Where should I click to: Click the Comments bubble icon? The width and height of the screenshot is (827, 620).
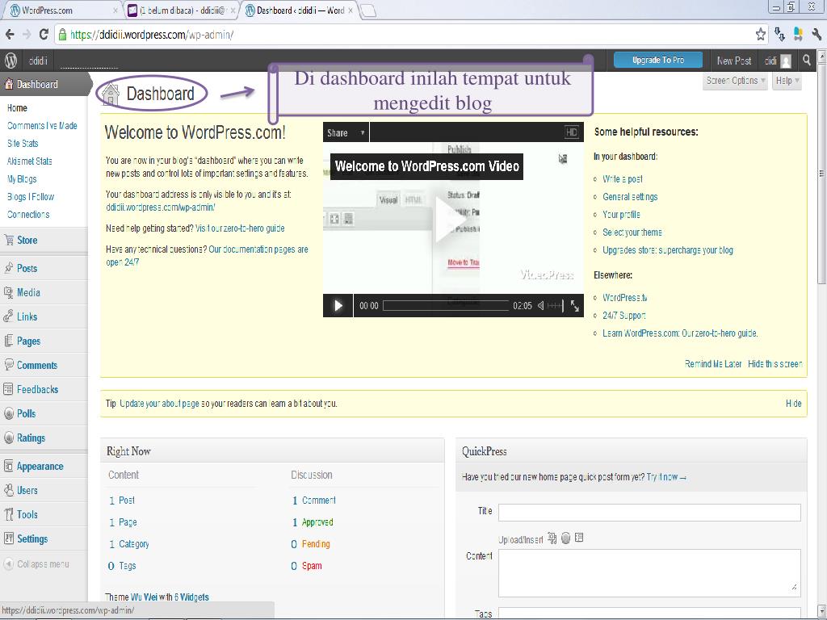pyautogui.click(x=8, y=364)
